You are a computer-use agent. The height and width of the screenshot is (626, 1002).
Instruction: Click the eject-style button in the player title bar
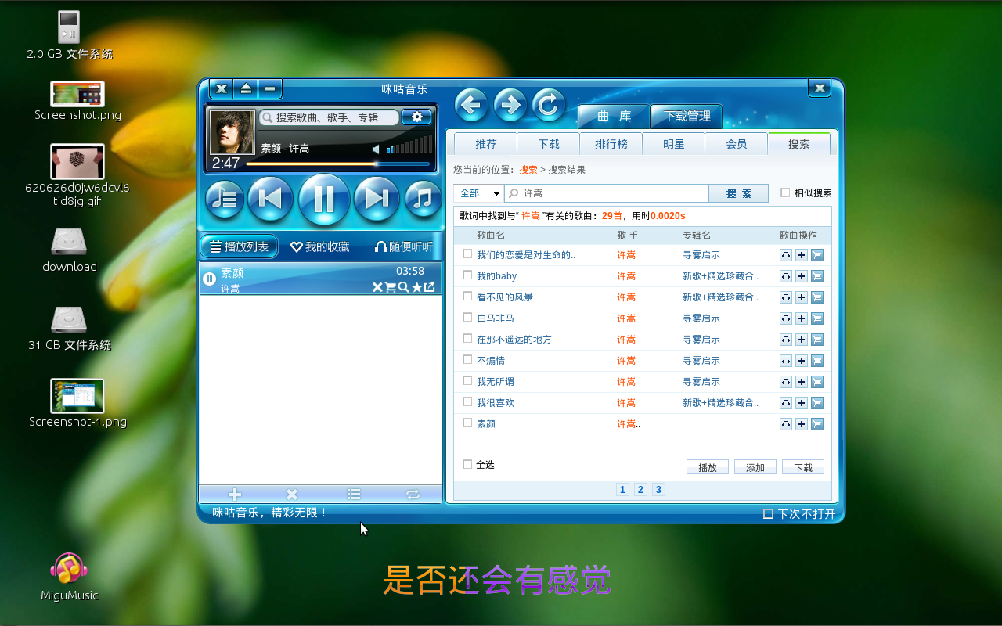(x=246, y=88)
